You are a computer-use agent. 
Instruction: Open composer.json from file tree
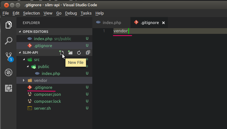point(47,94)
